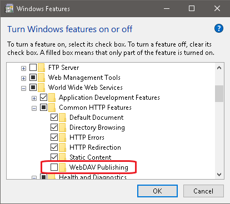Select the Common HTTP Features label
This screenshot has height=204, width=230.
pos(95,108)
